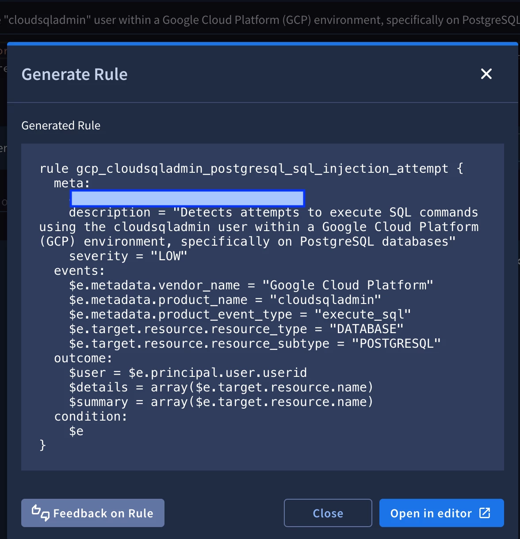Open generated rule in editor
This screenshot has height=539, width=520.
441,513
